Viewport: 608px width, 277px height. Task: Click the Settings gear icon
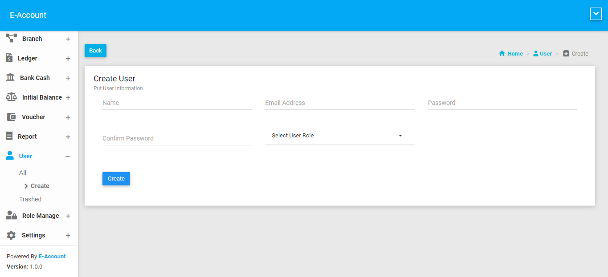[11, 235]
